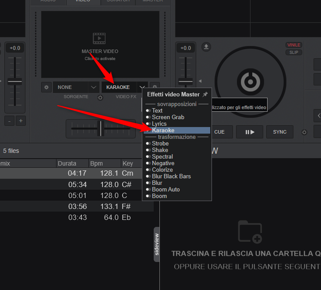Click the gear icon right of SYNC
The image size is (321, 290).
coord(305,132)
